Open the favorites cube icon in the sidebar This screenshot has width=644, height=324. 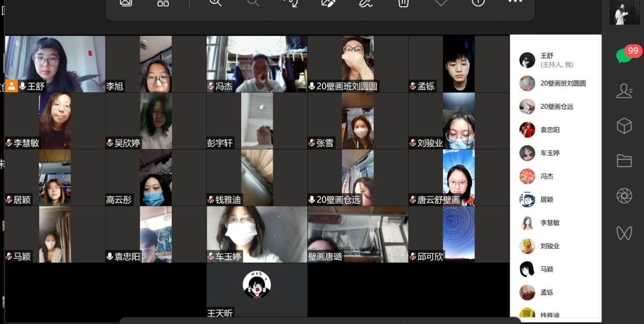pos(624,126)
